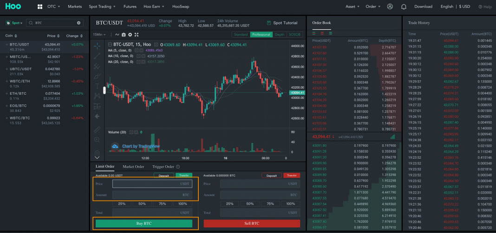This screenshot has width=496, height=233.
Task: Open the user account profile icon
Action: [390, 6]
